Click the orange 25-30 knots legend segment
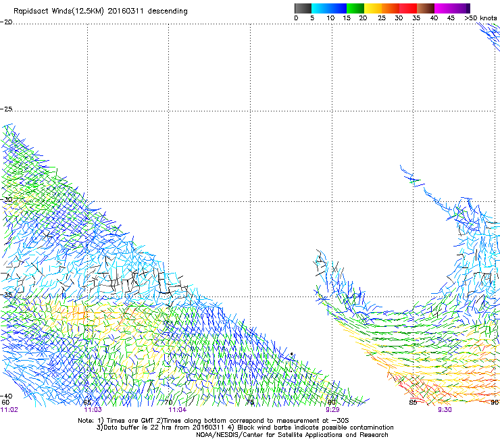This screenshot has height=439, width=500. 391,8
